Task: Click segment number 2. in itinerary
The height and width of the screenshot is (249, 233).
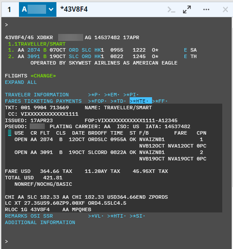Action: [x=11, y=56]
